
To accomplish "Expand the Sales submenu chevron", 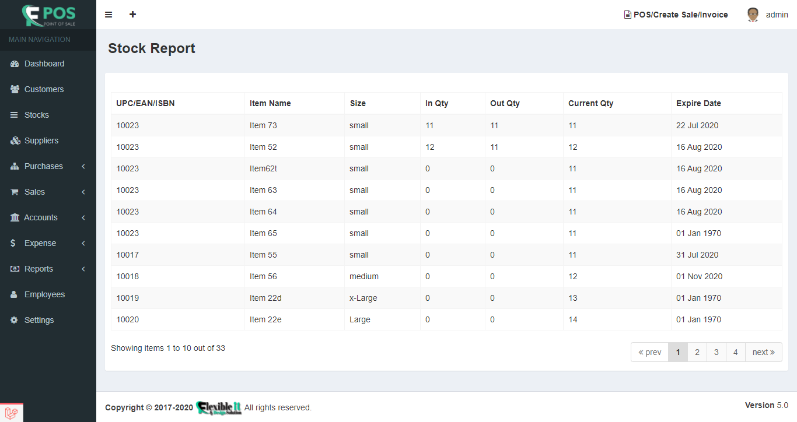I will (82, 192).
